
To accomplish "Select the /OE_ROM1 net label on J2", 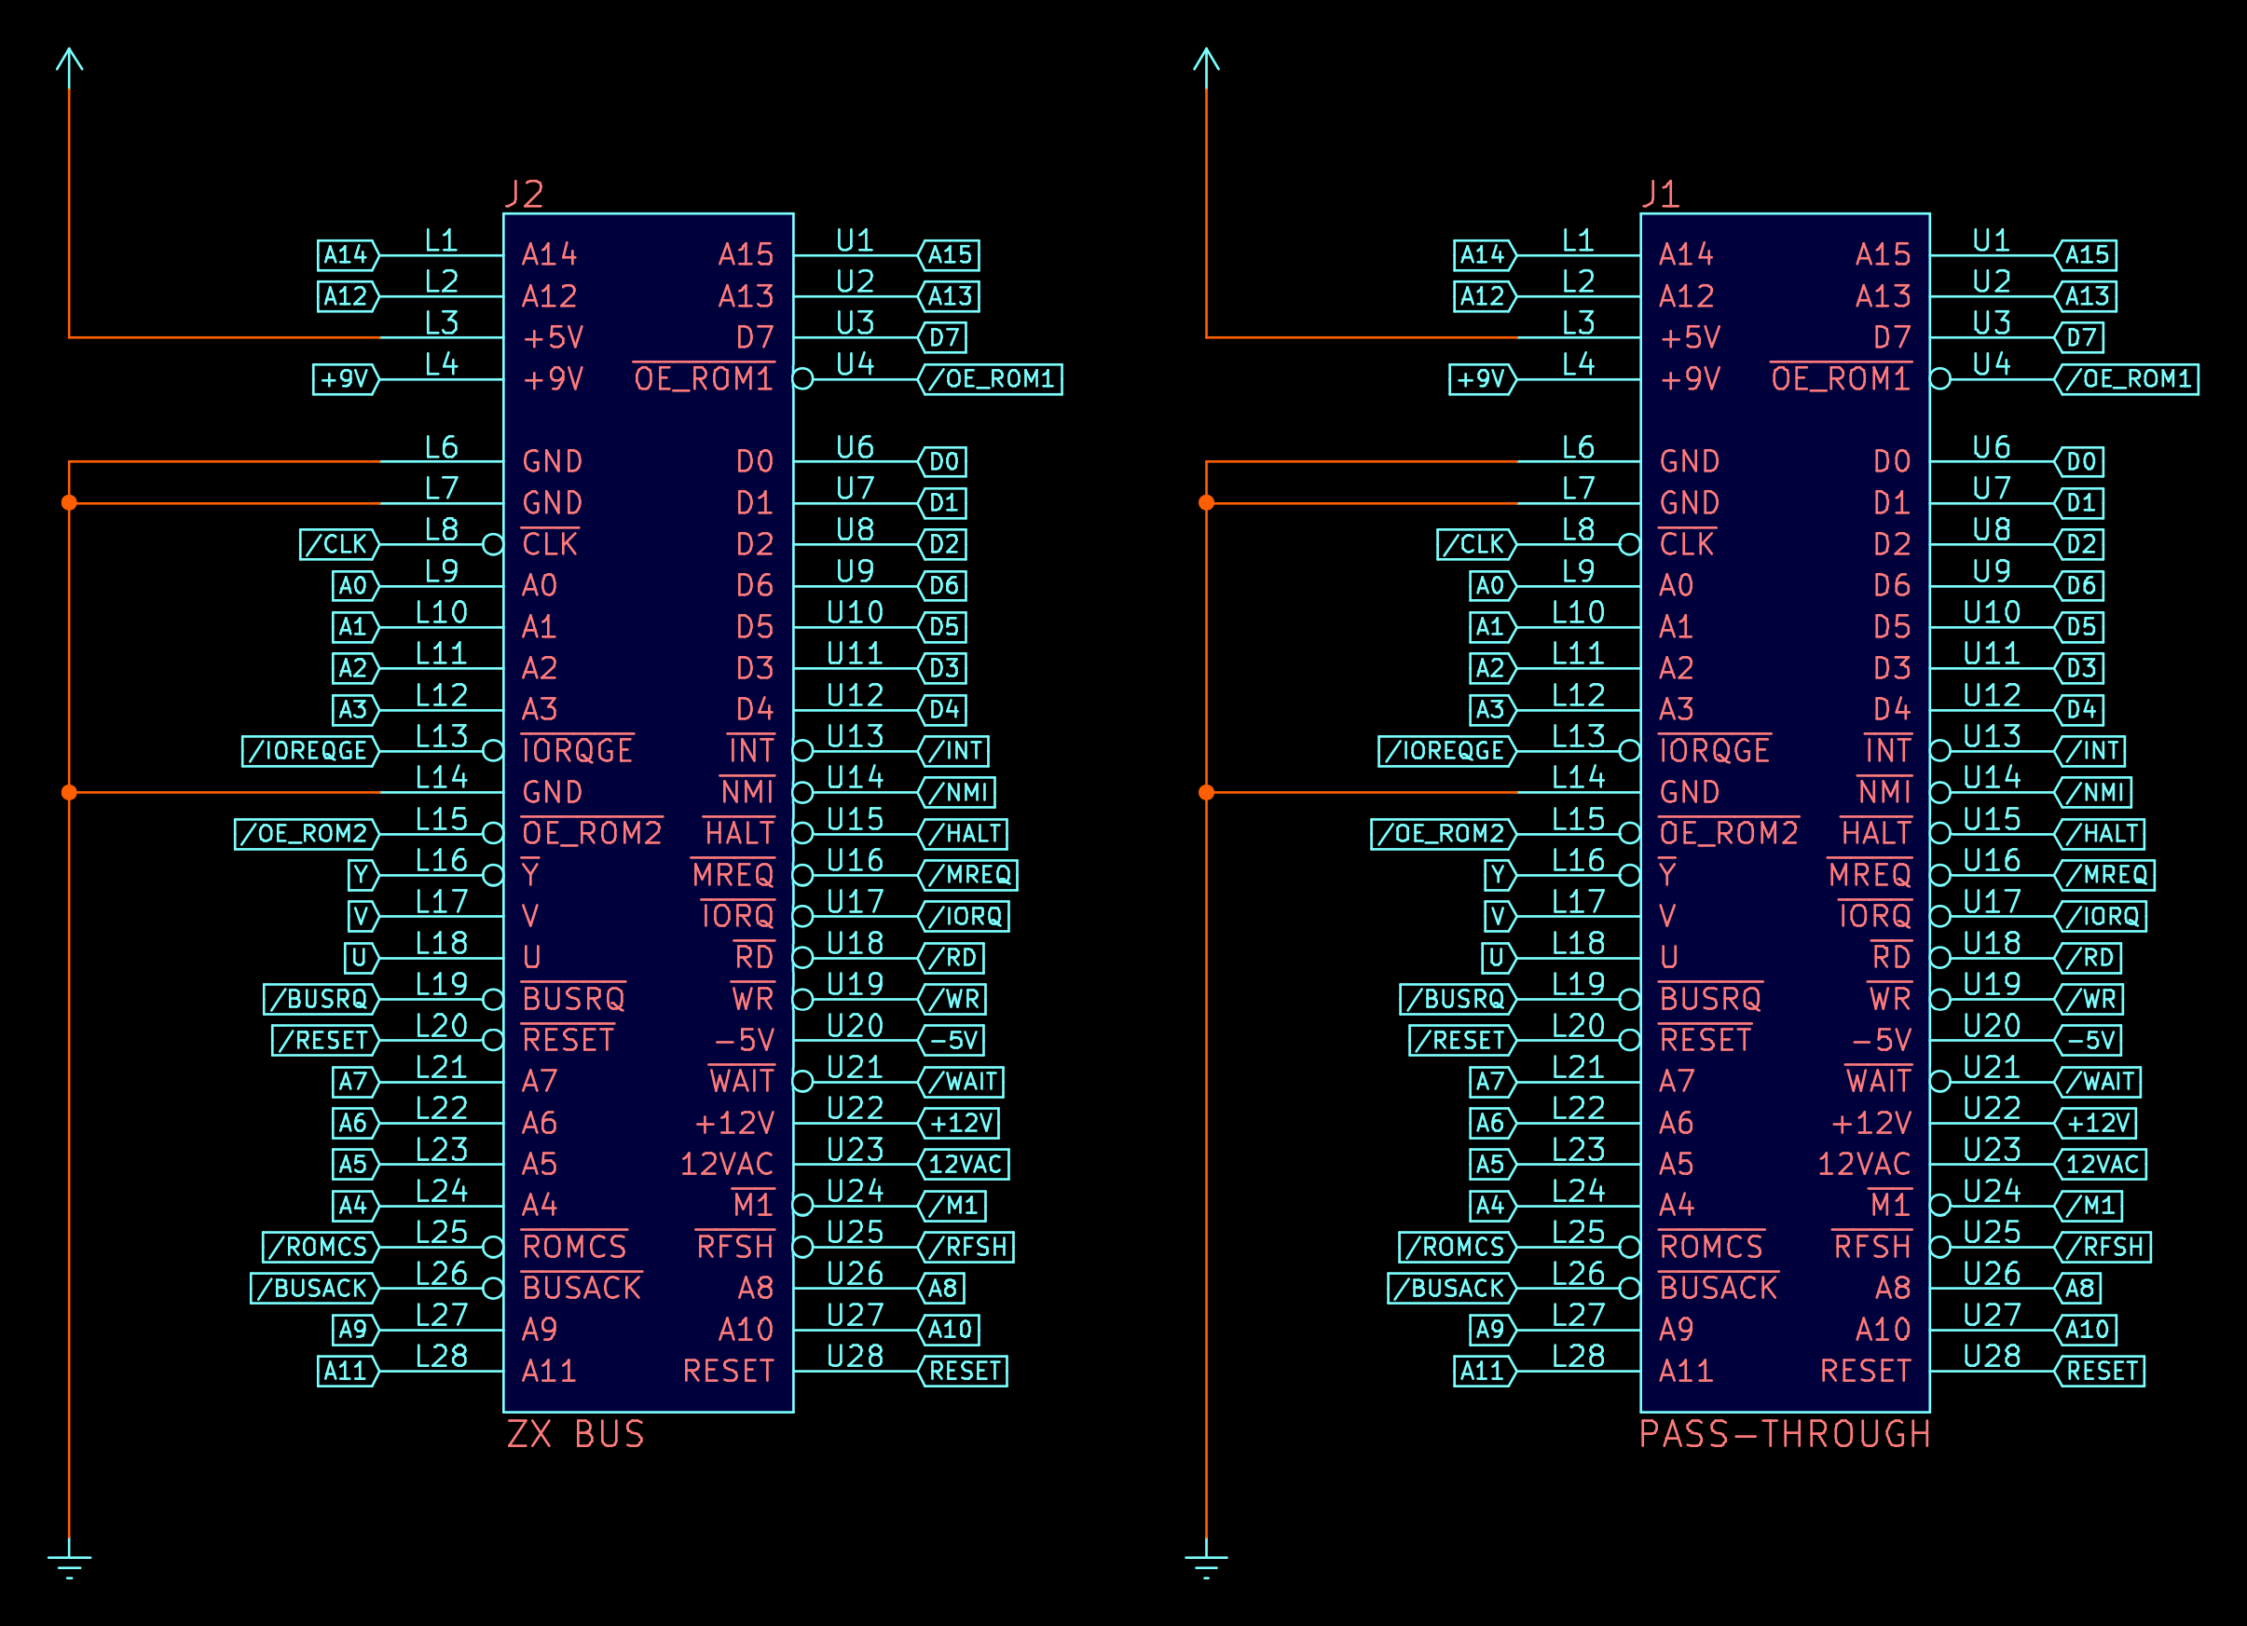I will pos(992,379).
